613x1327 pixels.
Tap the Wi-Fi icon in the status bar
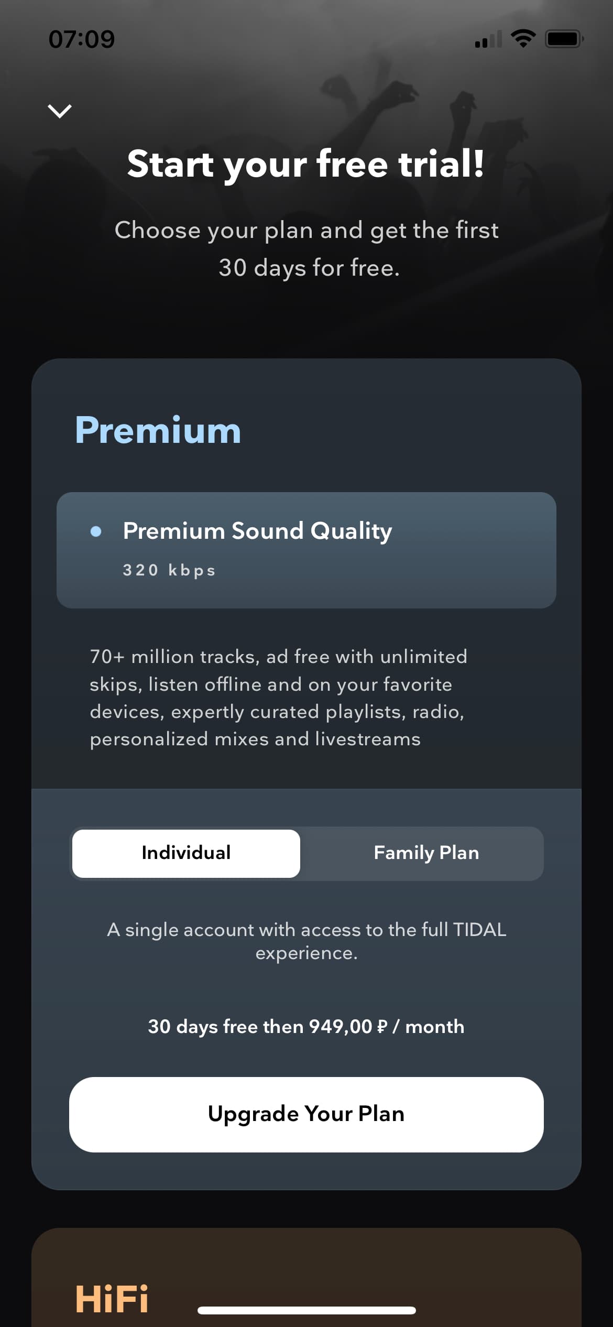(523, 39)
